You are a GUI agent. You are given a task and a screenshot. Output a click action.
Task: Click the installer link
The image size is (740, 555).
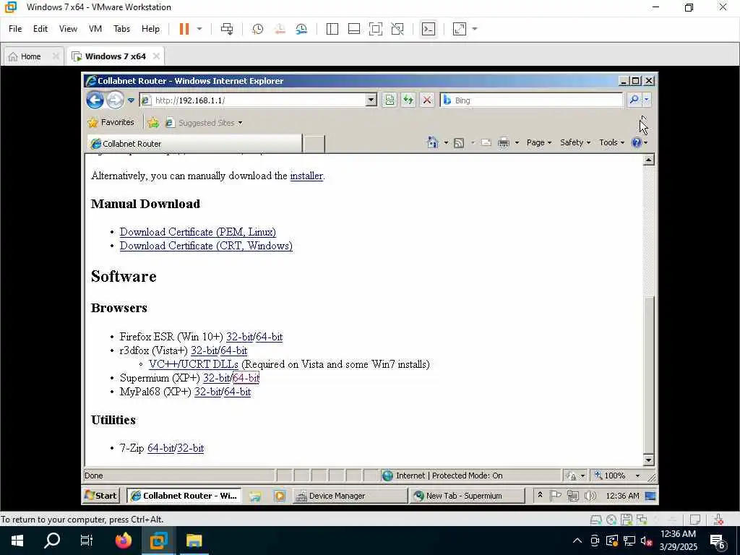click(x=306, y=176)
